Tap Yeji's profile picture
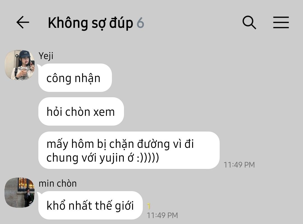The width and height of the screenshot is (303, 224). [20, 65]
